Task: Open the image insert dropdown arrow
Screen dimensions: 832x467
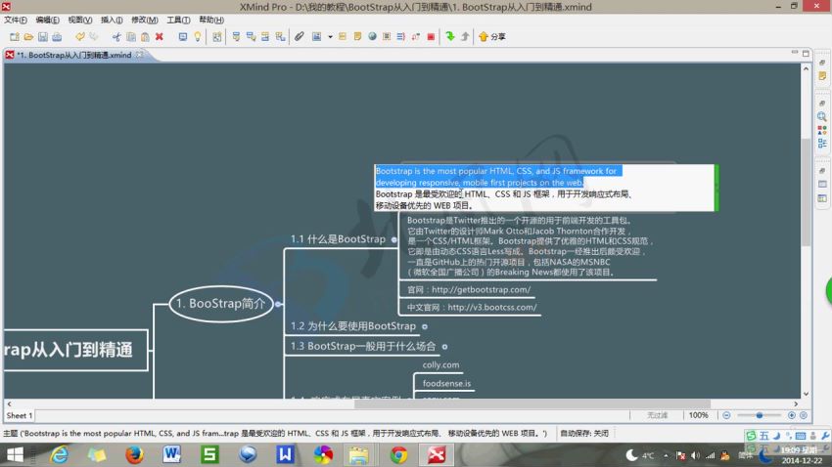Action: click(x=330, y=37)
